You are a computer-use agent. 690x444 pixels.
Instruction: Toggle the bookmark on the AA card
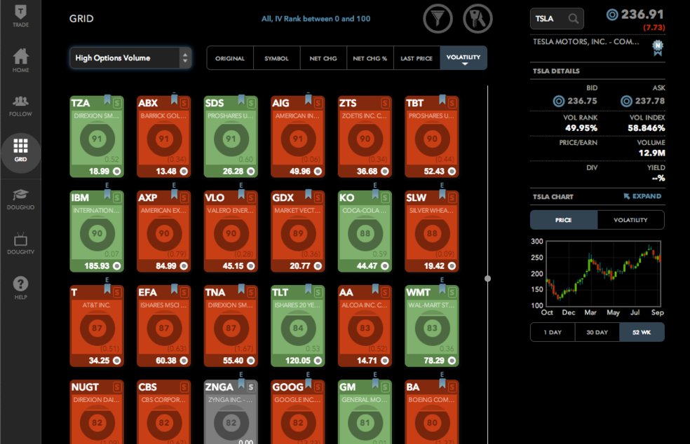(375, 289)
